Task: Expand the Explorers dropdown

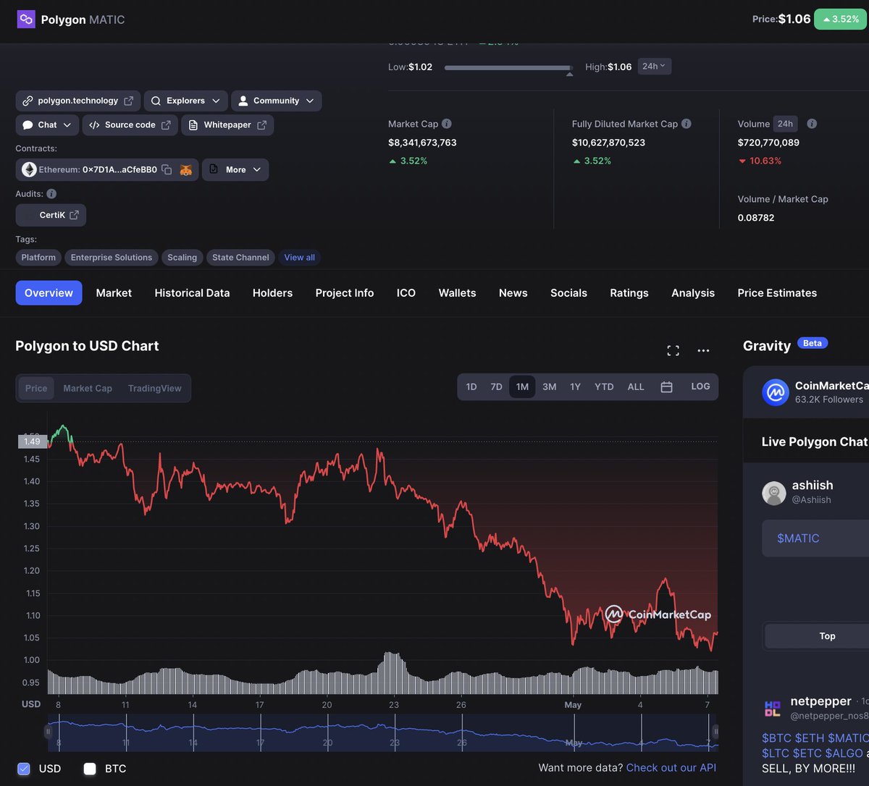Action: [186, 101]
